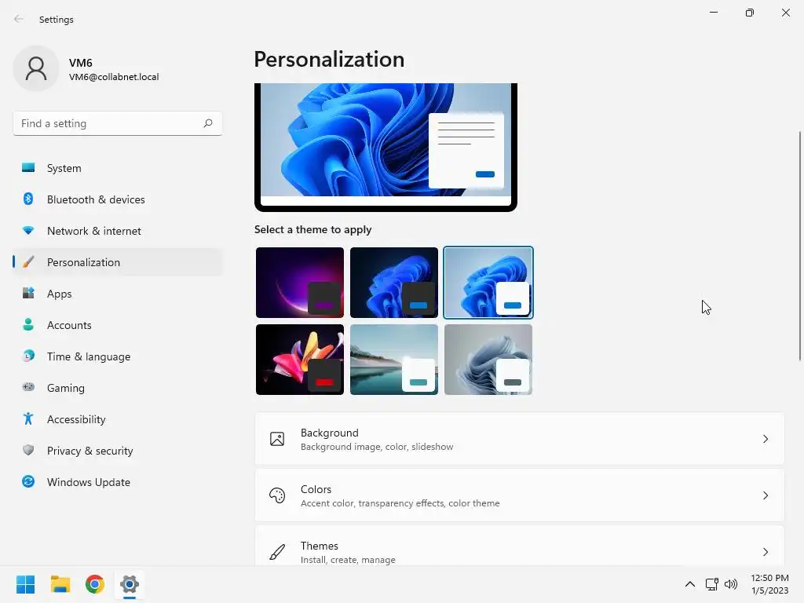Click the Colors palette icon
The height and width of the screenshot is (603, 804).
pos(277,495)
